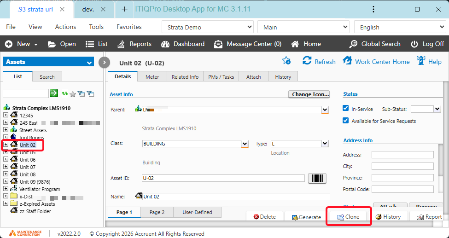Click the Help lighthouse icon
The height and width of the screenshot is (238, 449).
(x=421, y=60)
